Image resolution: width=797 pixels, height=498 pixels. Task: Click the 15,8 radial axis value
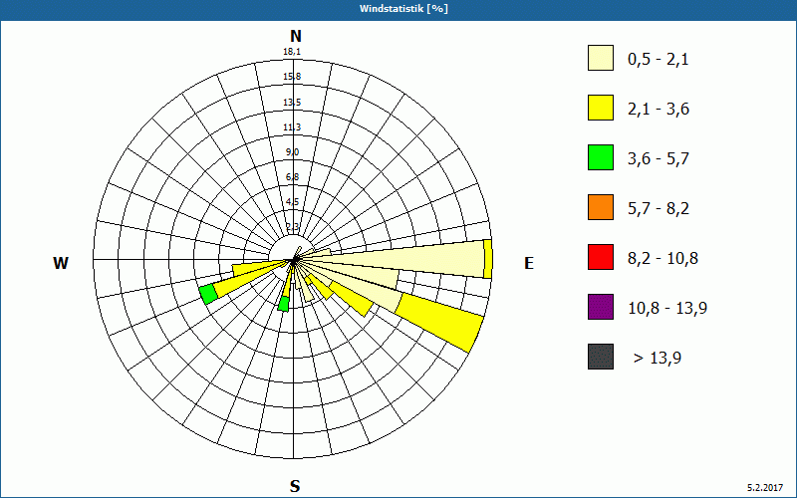(292, 77)
